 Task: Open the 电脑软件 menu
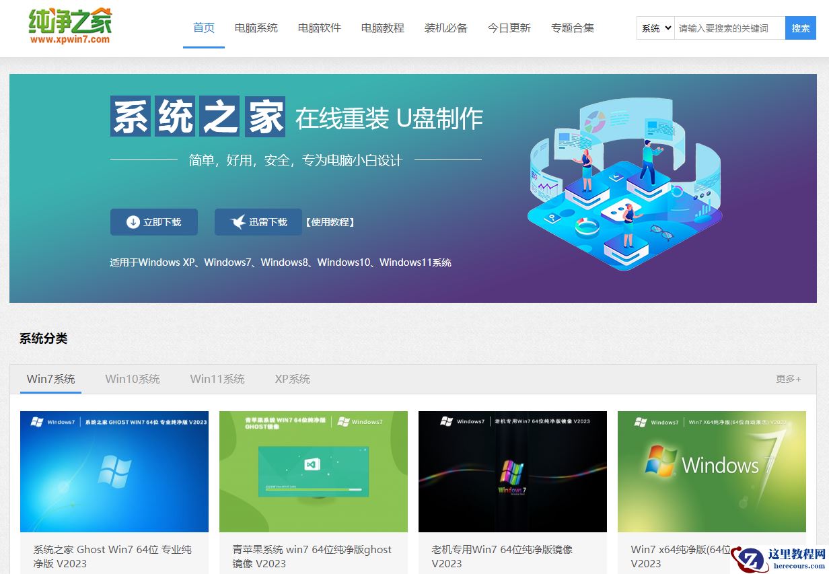tap(319, 28)
